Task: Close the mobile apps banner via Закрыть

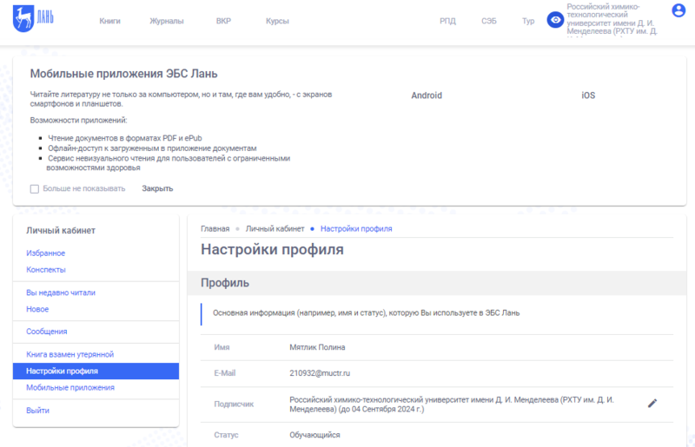Action: coord(157,188)
